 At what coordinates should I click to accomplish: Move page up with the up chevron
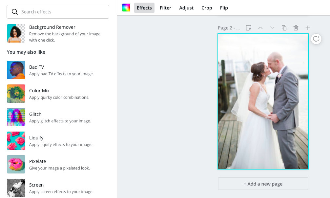(260, 28)
